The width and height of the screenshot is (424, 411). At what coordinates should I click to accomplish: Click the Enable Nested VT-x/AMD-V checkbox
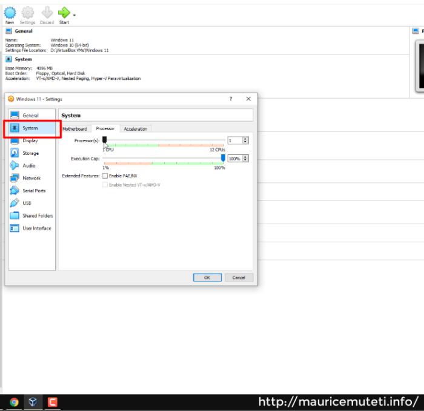(105, 185)
